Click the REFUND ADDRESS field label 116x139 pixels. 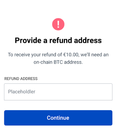21,79
